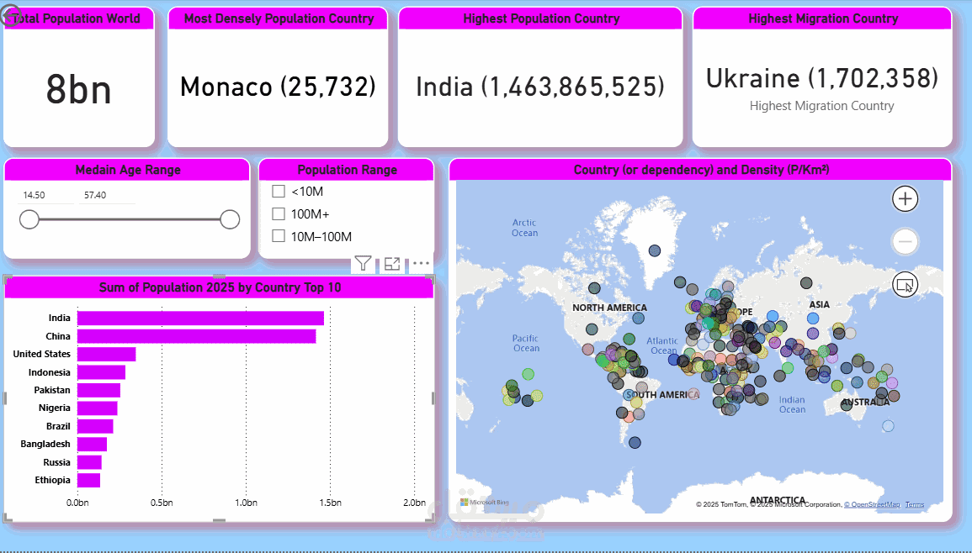The width and height of the screenshot is (972, 553).
Task: Check the 100M+ population range box
Action: tap(279, 213)
